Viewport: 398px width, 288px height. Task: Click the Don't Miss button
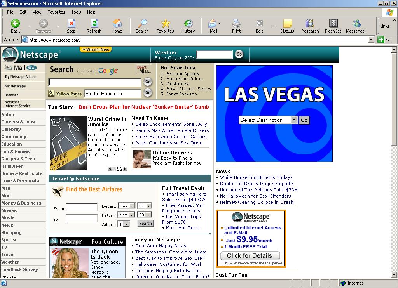(144, 69)
